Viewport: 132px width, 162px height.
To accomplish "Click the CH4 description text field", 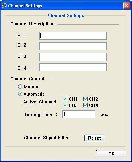I will click(x=73, y=67).
